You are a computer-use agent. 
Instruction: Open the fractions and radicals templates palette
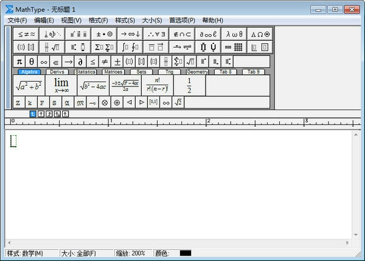50,47
